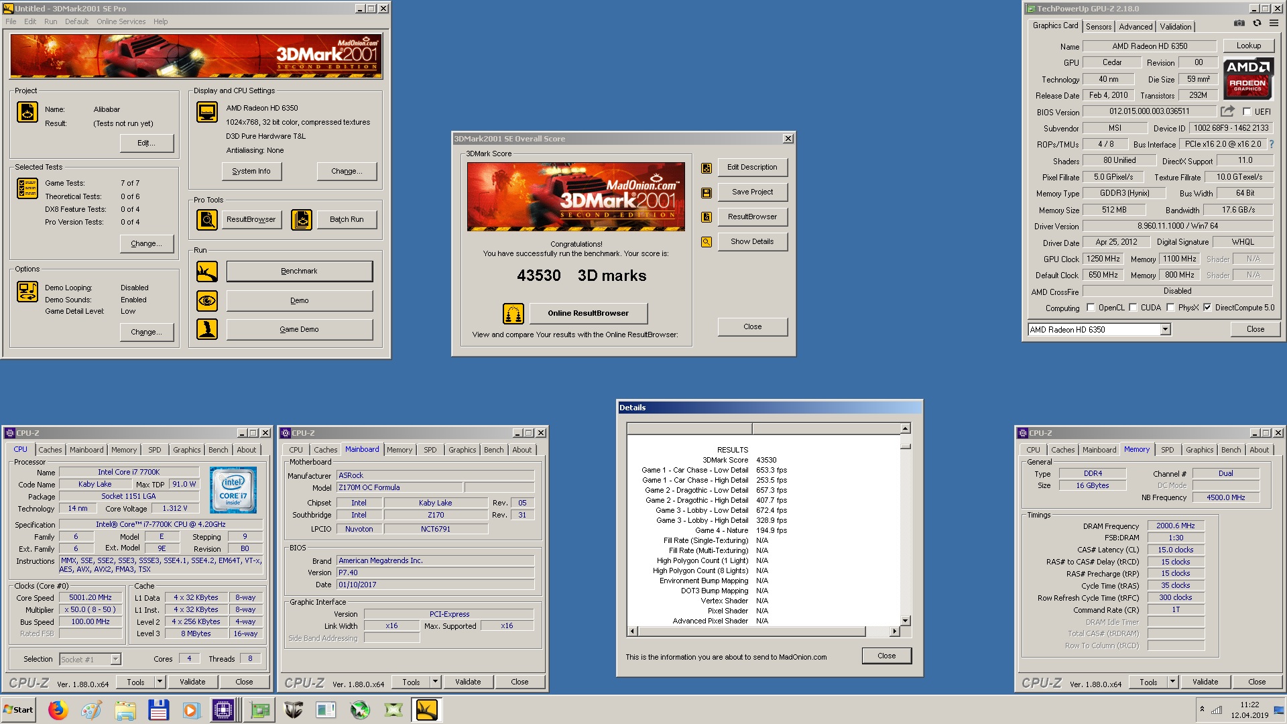Screen dimensions: 1287x724
Task: Click vertical scrollbar down arrow in Details
Action: tap(905, 621)
